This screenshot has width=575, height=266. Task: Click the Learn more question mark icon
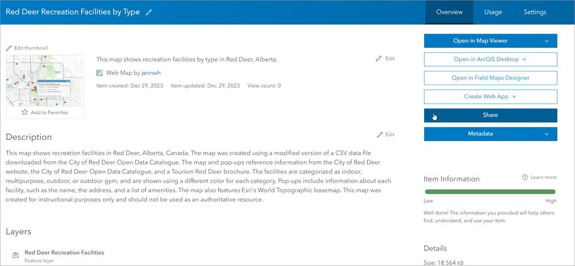click(525, 177)
